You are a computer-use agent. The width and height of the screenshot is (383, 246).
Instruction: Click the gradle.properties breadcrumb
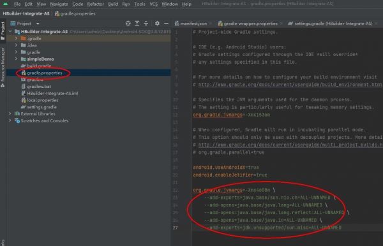pos(75,13)
